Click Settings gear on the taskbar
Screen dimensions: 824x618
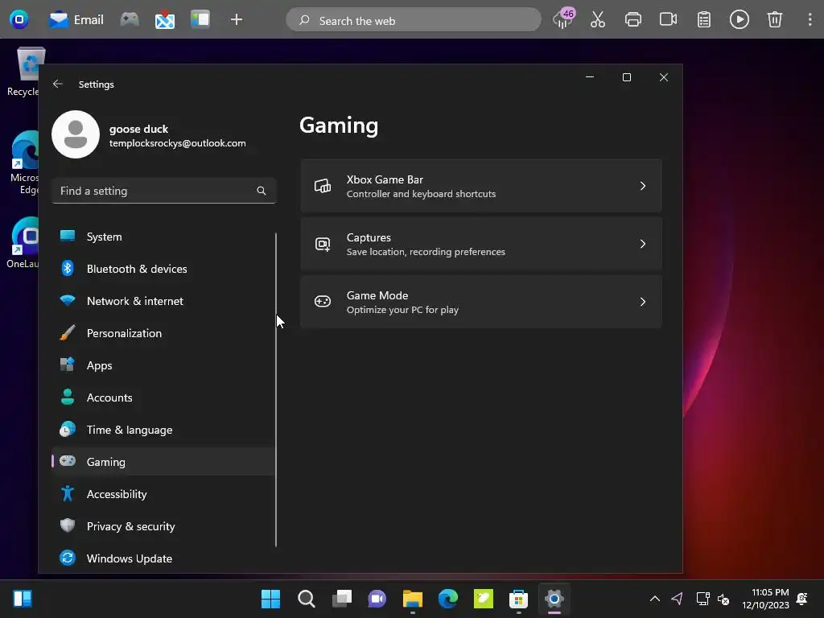[x=554, y=599]
